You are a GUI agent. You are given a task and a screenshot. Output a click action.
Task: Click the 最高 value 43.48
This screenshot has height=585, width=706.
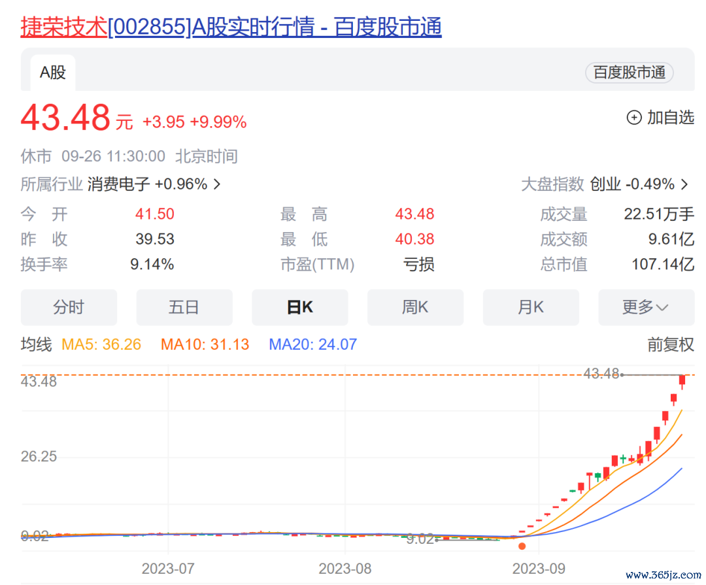pos(414,214)
